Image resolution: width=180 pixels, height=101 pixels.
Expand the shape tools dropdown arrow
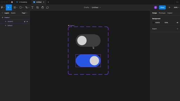23,8
